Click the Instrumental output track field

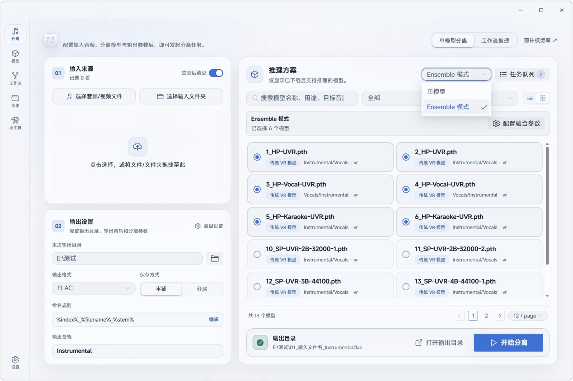point(138,351)
